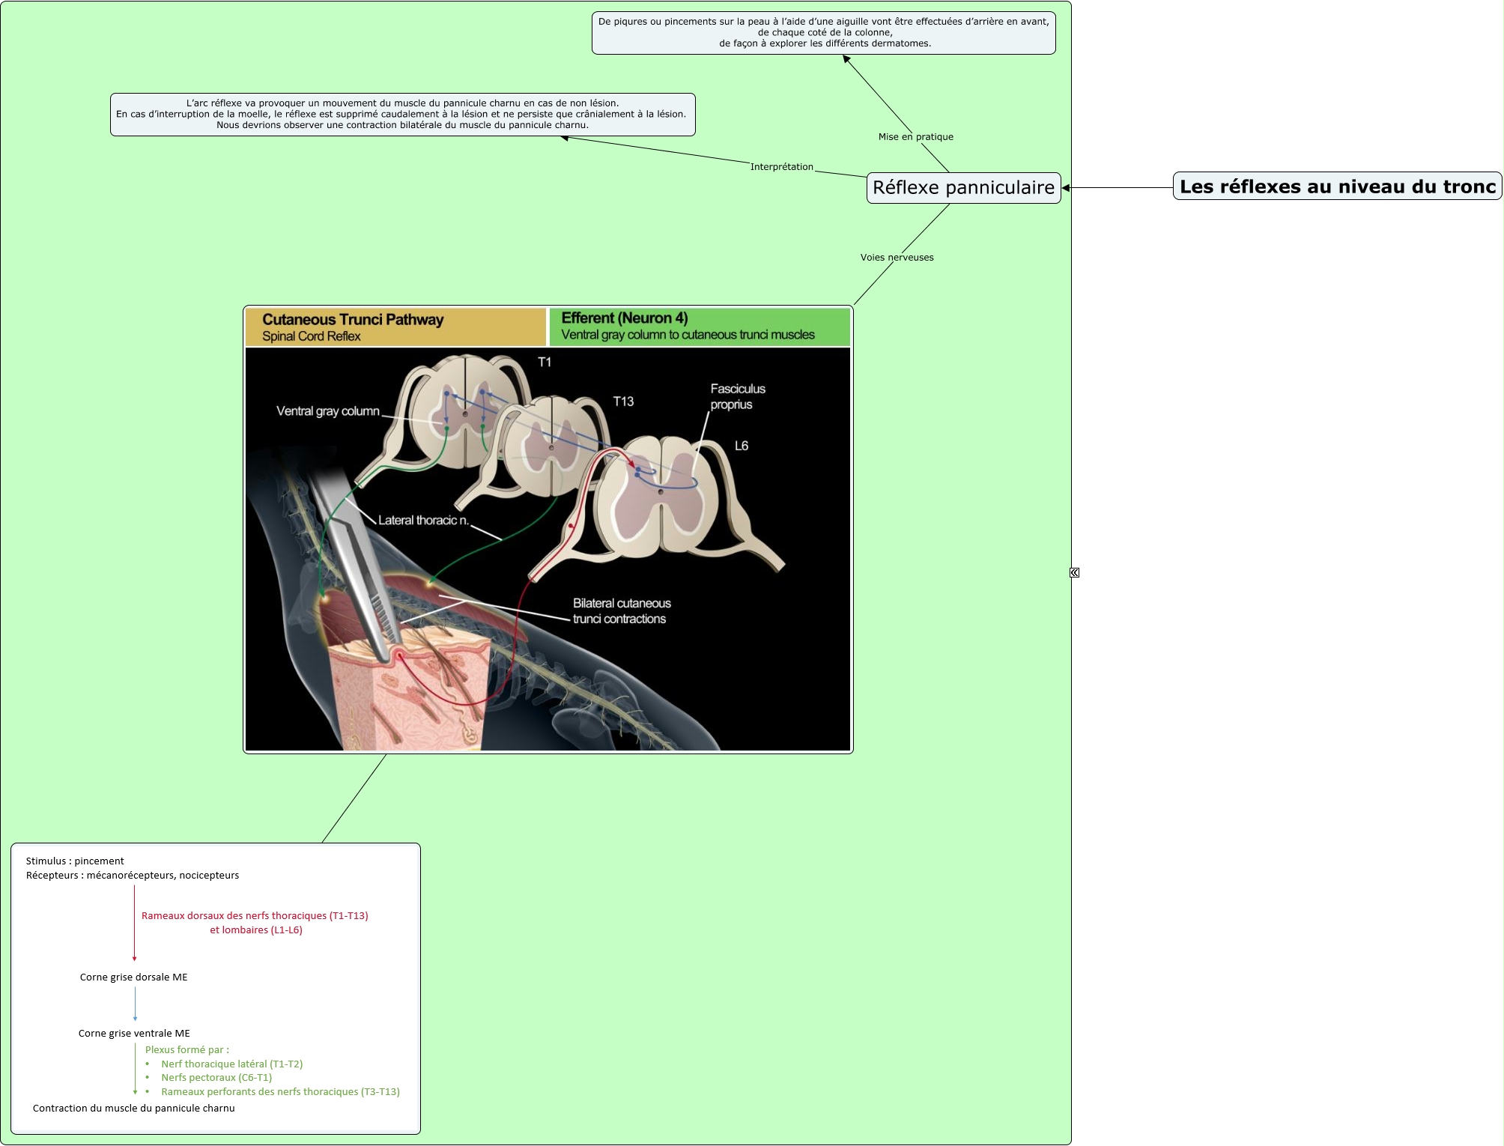Click the 'Lateral thoracic n.' label

[x=423, y=521]
